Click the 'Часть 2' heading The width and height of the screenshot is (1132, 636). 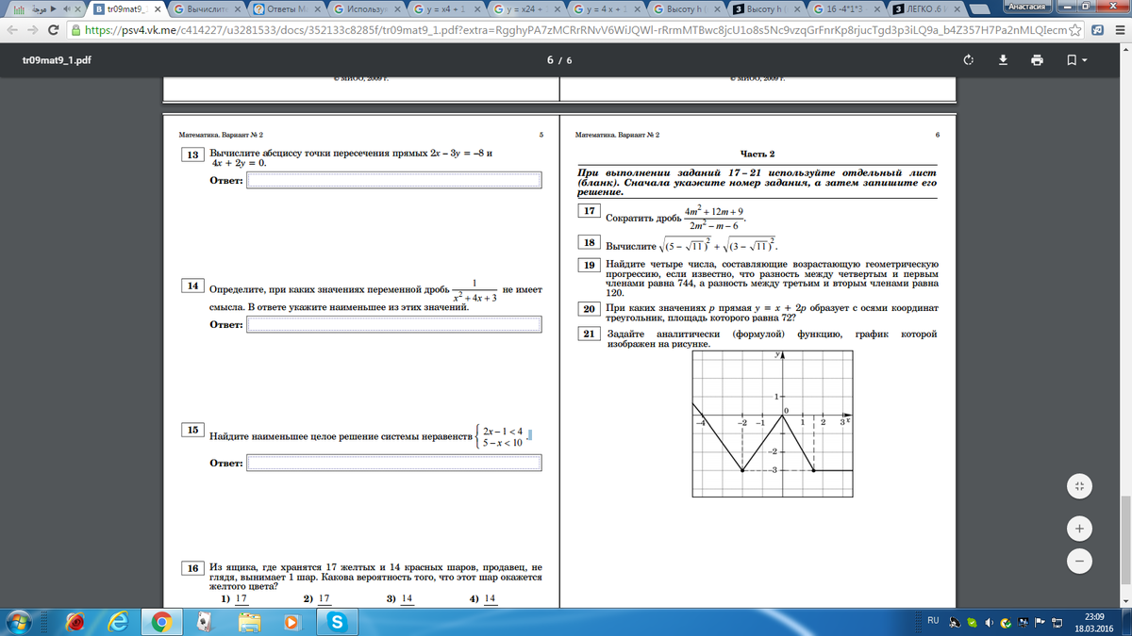(757, 154)
